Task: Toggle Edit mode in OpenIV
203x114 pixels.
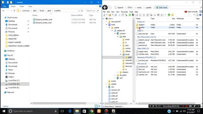Action: [x=162, y=8]
